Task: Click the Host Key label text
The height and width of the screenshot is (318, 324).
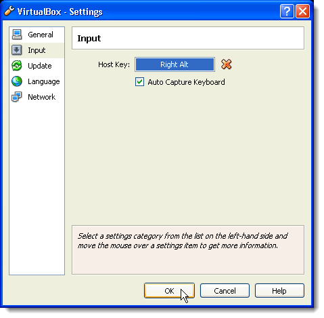Action: pyautogui.click(x=114, y=64)
